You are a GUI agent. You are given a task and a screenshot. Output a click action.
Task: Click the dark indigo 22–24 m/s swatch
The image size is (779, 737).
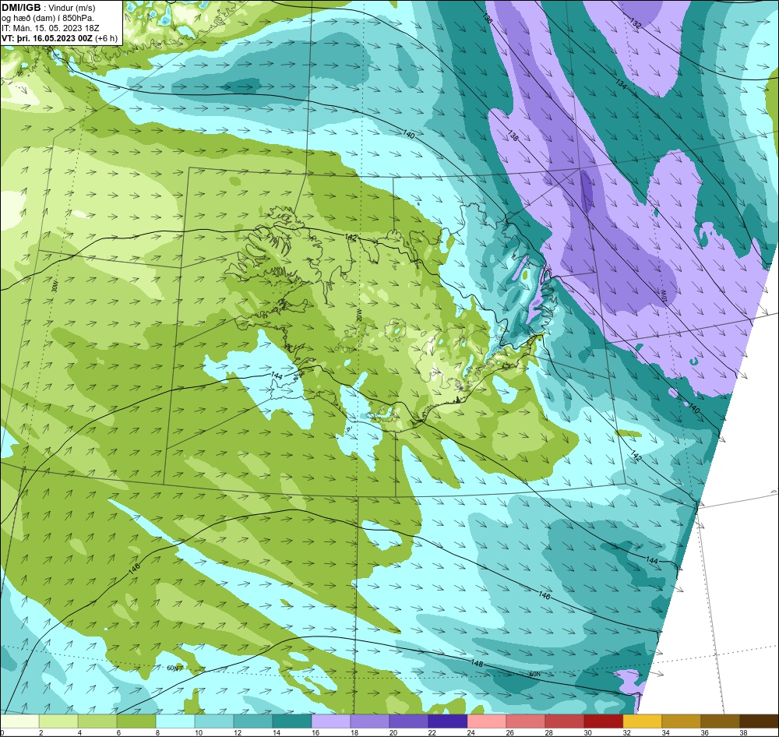(448, 721)
